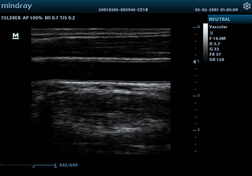Select the NEUTRAL preset tab

(230, 19)
